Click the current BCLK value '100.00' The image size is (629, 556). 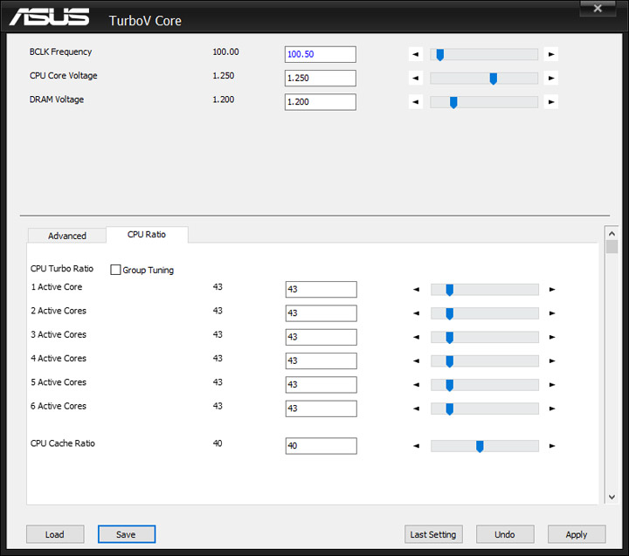pyautogui.click(x=226, y=51)
